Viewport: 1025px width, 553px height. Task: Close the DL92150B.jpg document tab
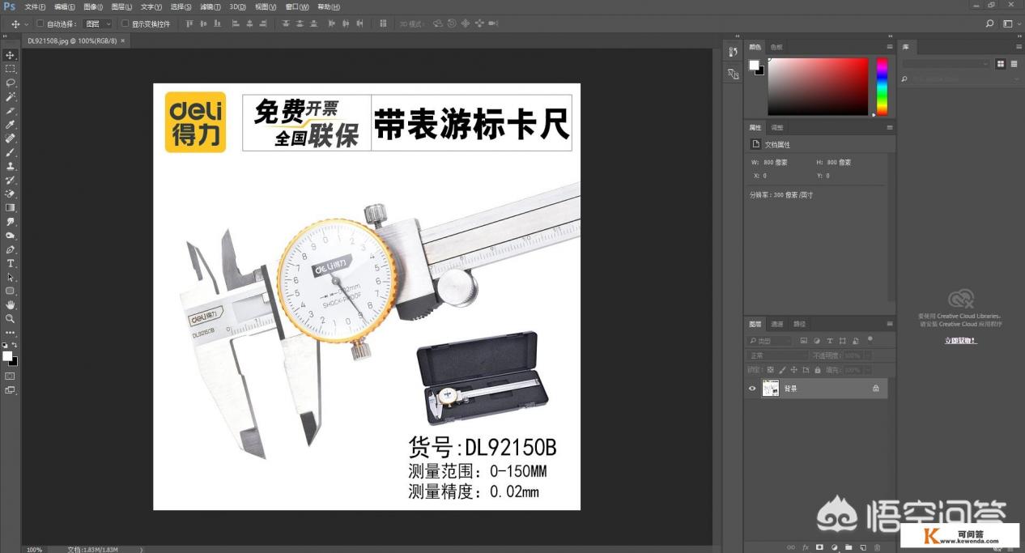pos(122,40)
